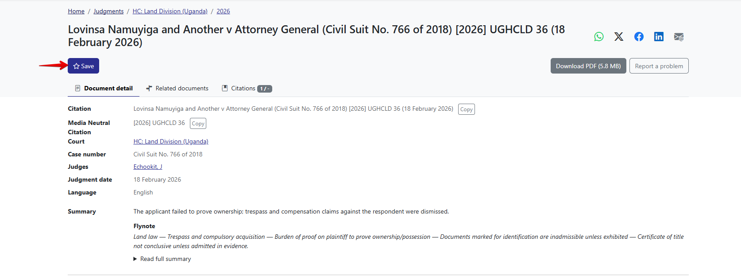The width and height of the screenshot is (741, 276).
Task: Click Report a problem button
Action: [659, 66]
